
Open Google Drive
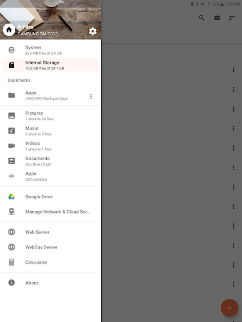click(x=51, y=196)
